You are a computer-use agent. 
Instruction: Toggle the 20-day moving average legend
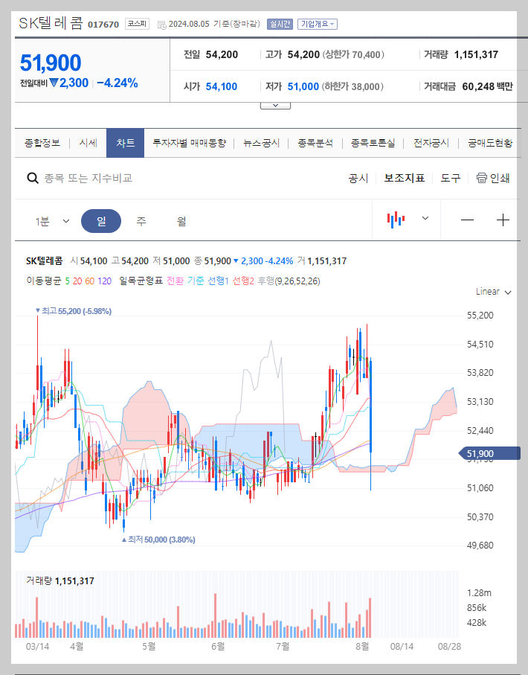tap(77, 281)
